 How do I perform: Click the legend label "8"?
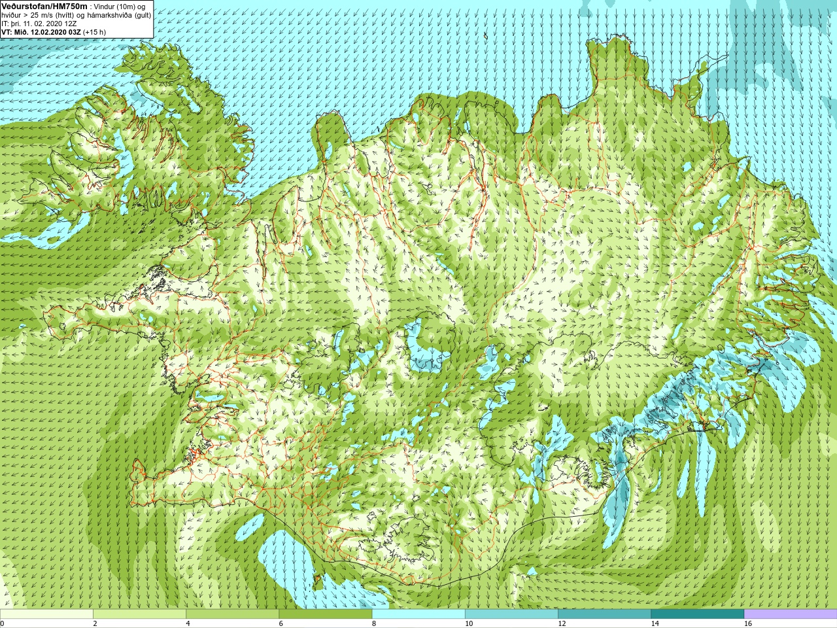374,623
